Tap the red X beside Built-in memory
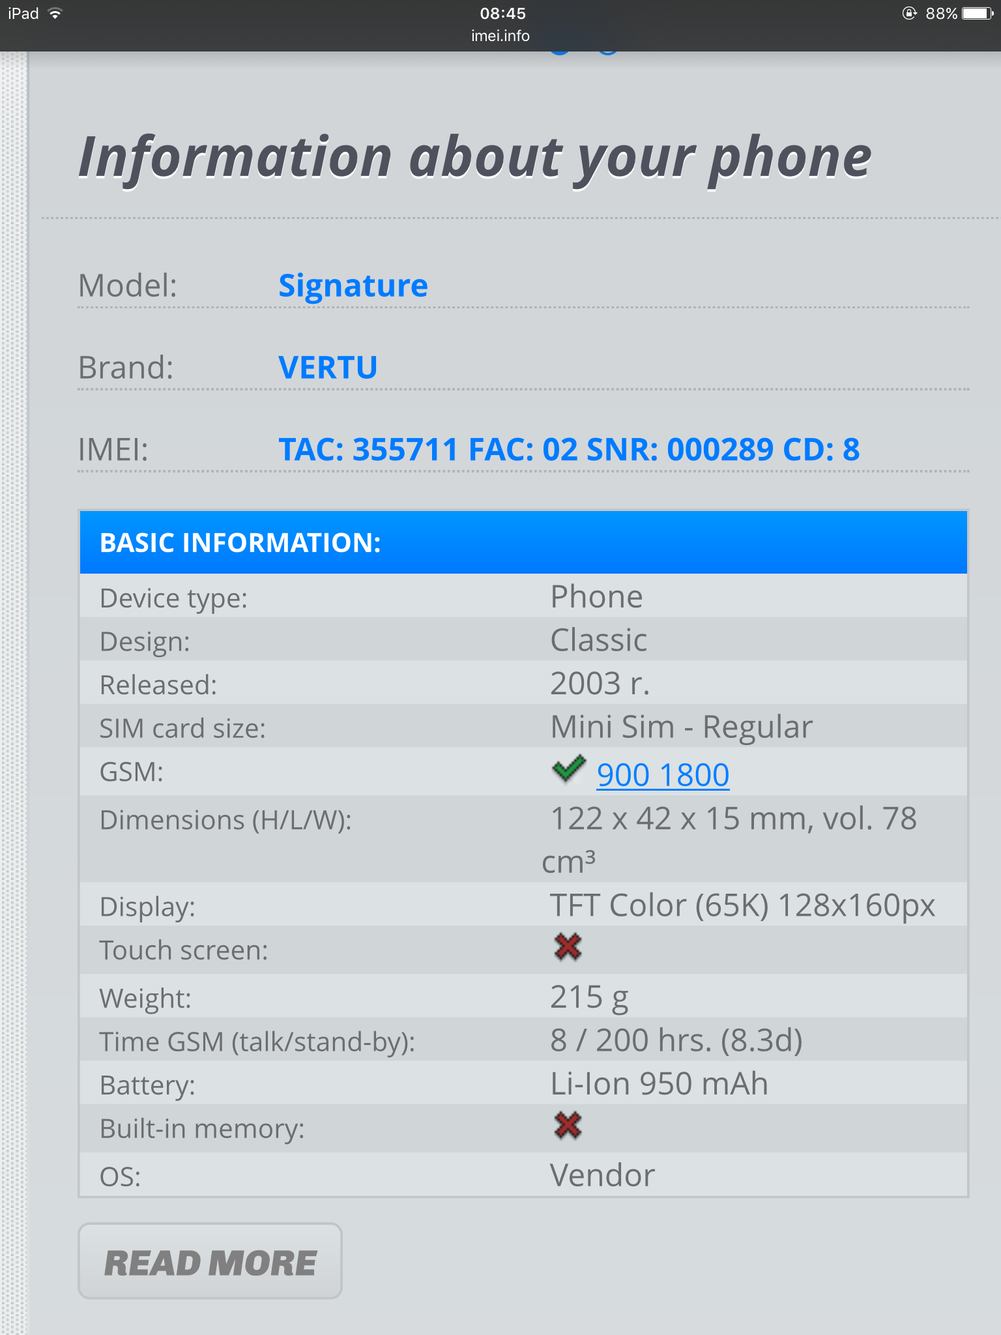 [568, 1125]
